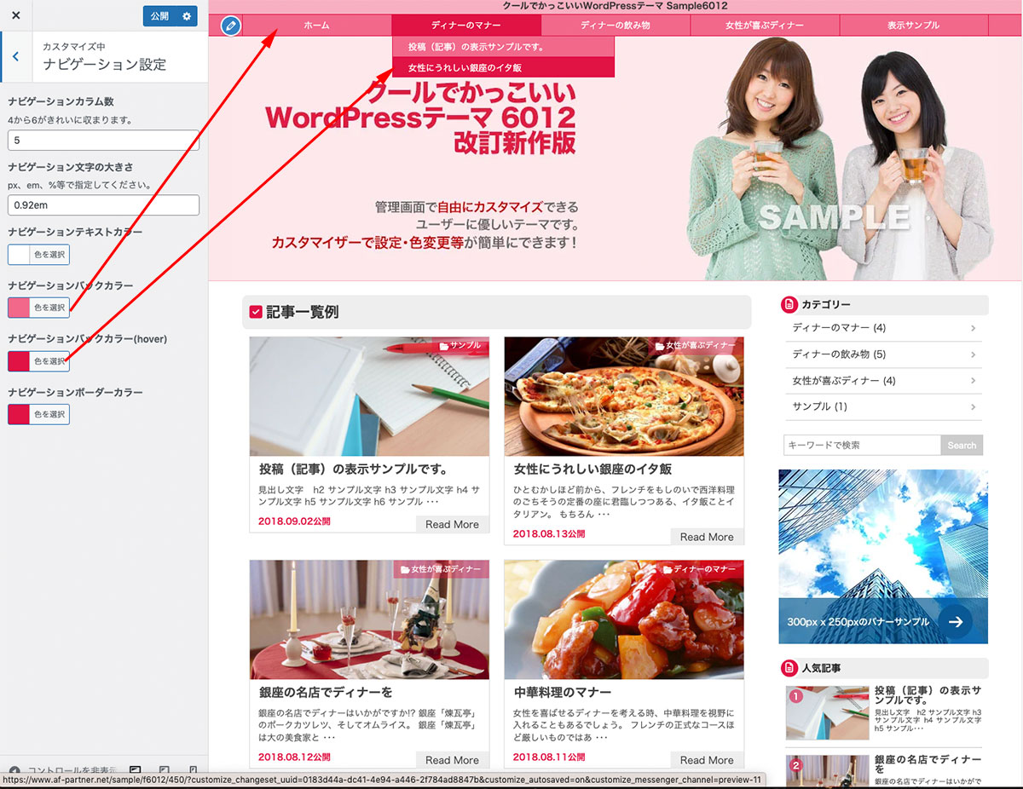Viewport: 1023px width, 789px height.
Task: Open category ディナーのマナー (4) in sidebar
Action: pyautogui.click(x=883, y=328)
